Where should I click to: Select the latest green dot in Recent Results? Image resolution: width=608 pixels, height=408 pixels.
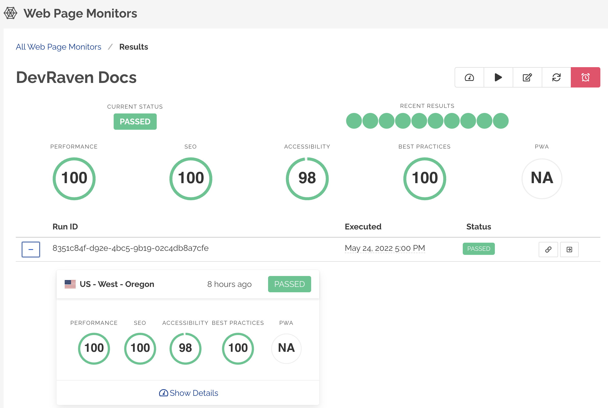501,121
